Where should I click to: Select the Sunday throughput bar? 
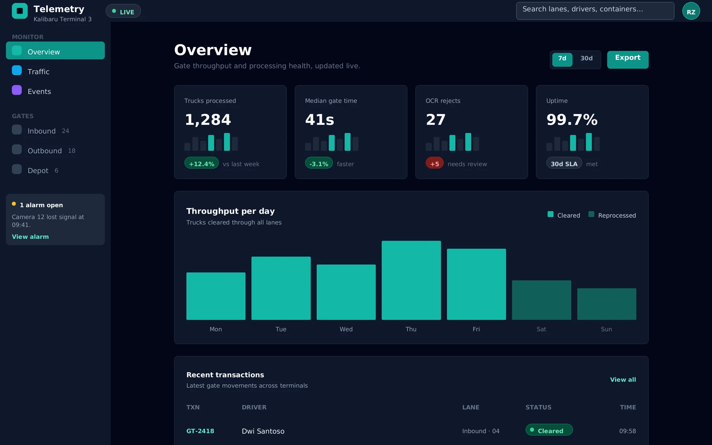[x=607, y=304]
